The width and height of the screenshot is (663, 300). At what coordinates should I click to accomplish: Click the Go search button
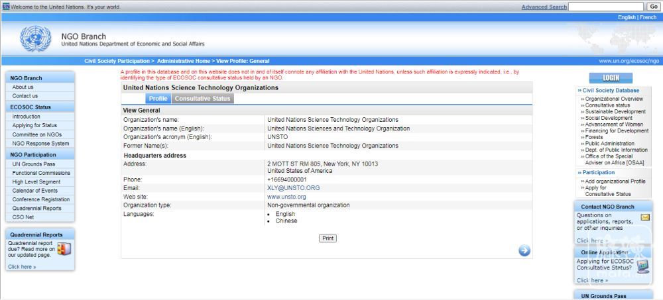point(652,6)
